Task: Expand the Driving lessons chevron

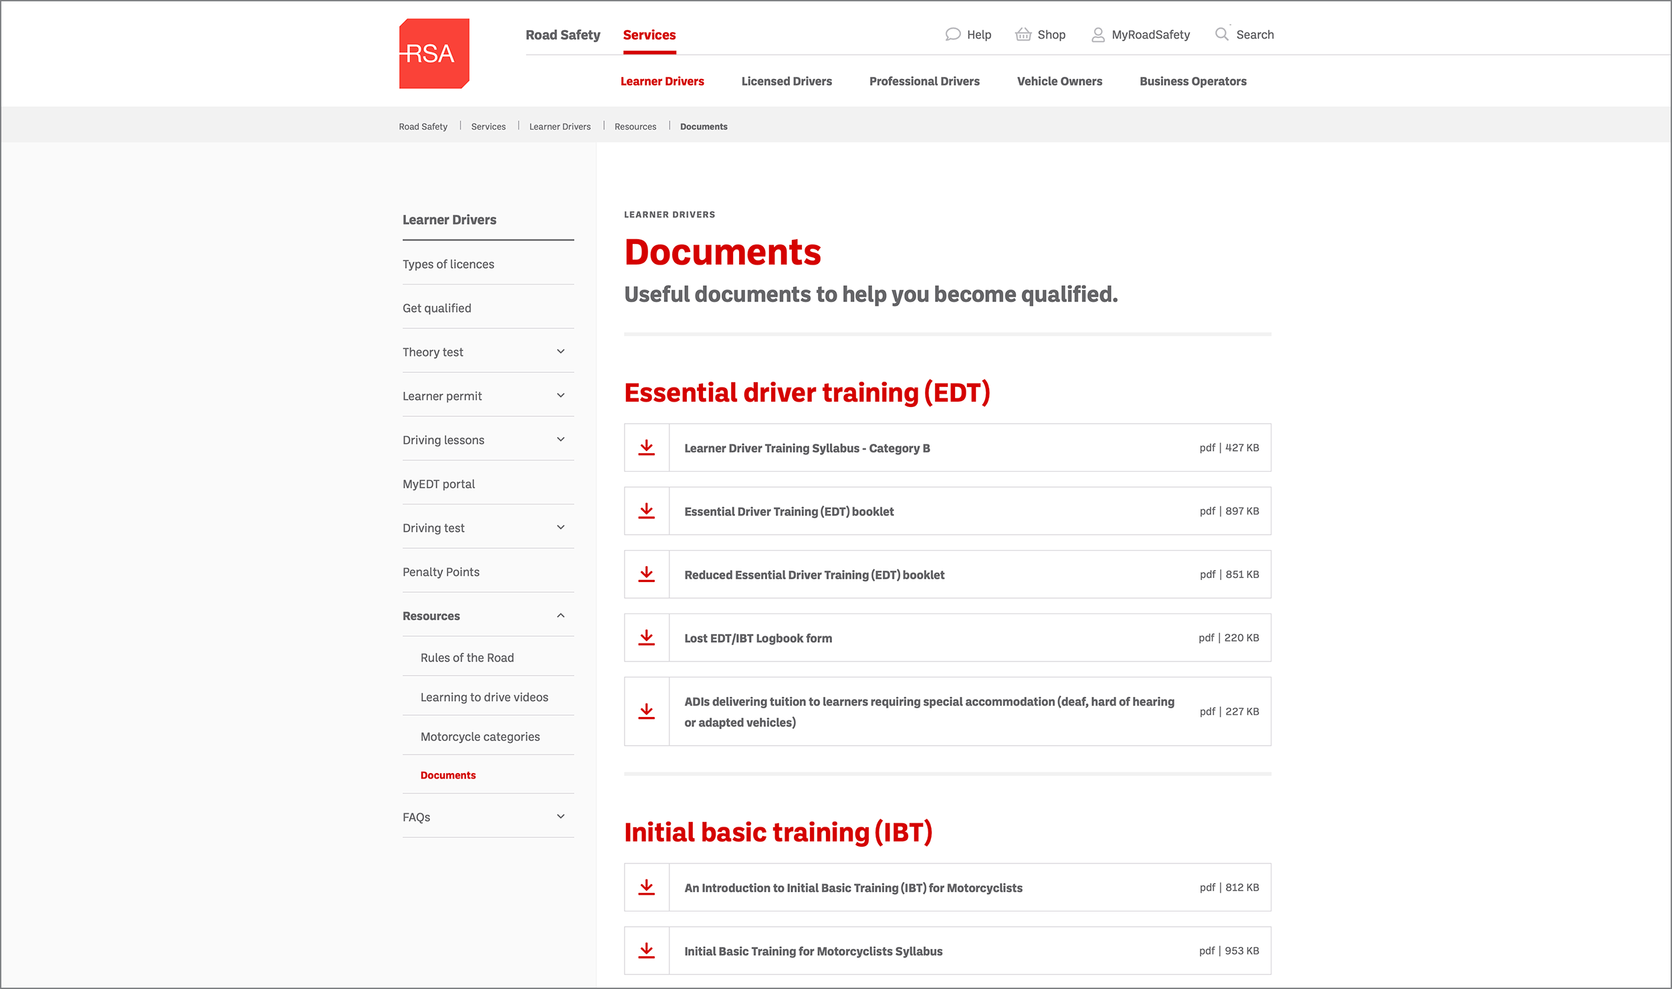Action: pos(560,440)
